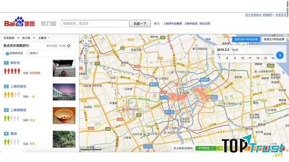Open the 世纪公园 hot link
The height and width of the screenshot is (162, 289).
(204, 23)
